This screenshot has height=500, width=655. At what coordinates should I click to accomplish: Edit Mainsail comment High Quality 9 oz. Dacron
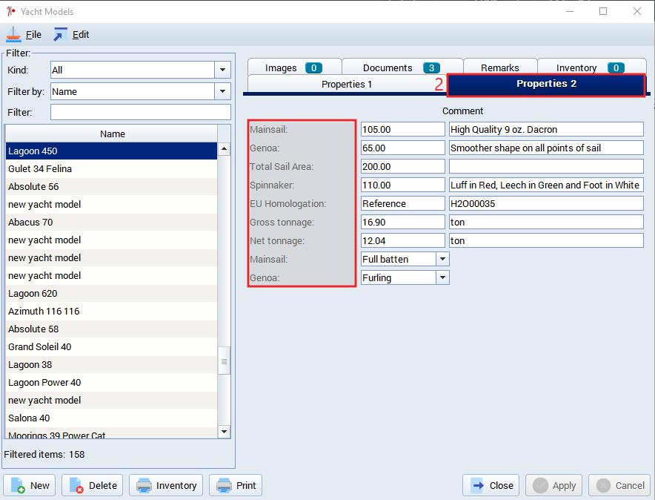[x=546, y=129]
